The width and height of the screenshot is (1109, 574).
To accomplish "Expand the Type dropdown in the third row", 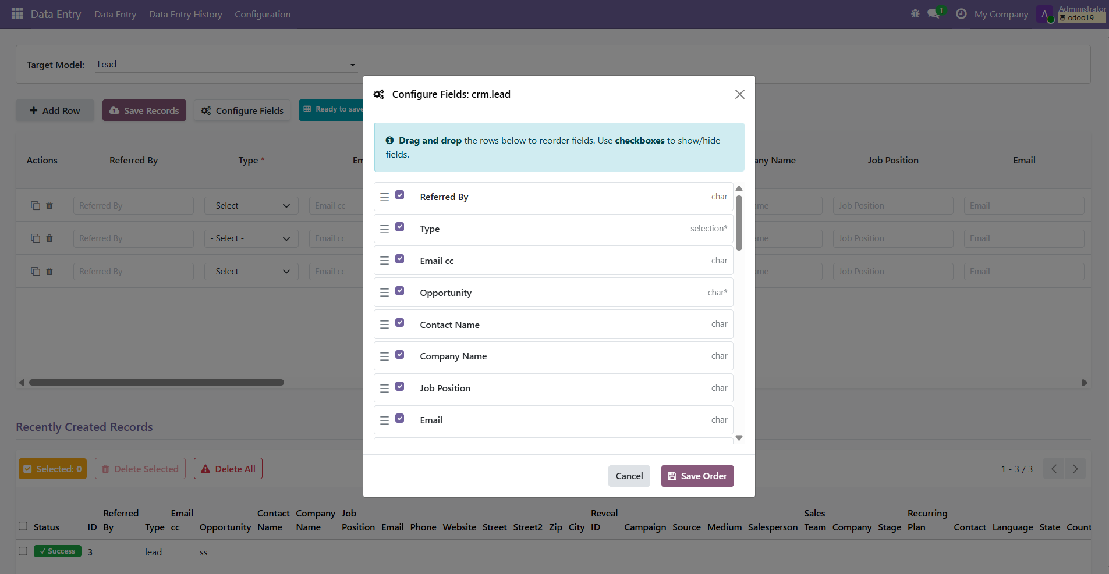I will 250,271.
